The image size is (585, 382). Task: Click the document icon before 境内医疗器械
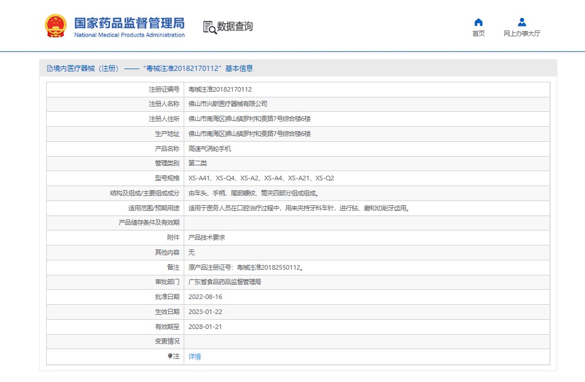[x=50, y=69]
